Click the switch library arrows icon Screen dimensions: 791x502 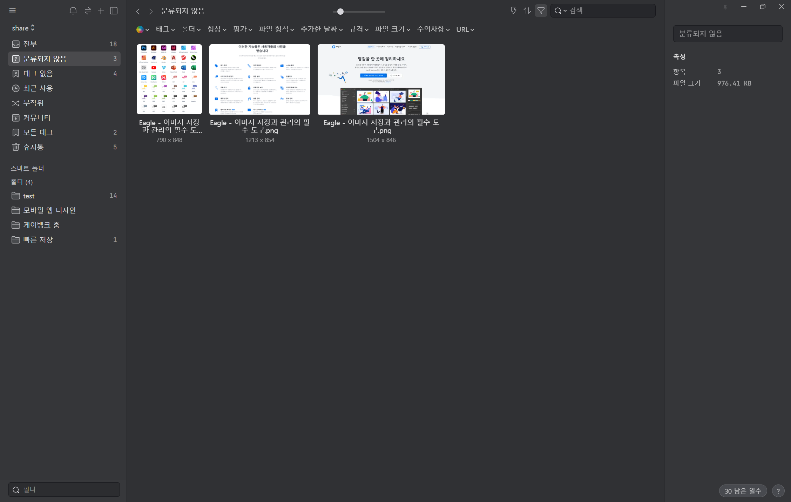[x=88, y=11]
